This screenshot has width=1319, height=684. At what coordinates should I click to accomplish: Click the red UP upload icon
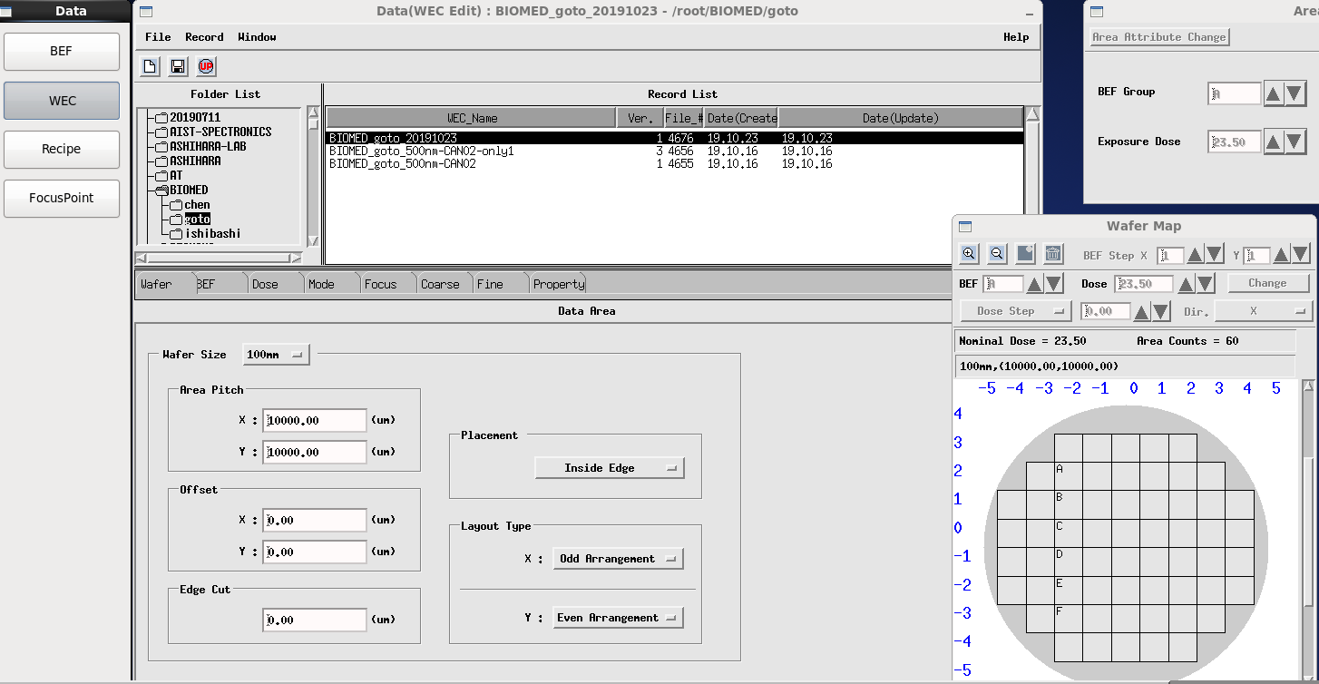click(x=206, y=66)
